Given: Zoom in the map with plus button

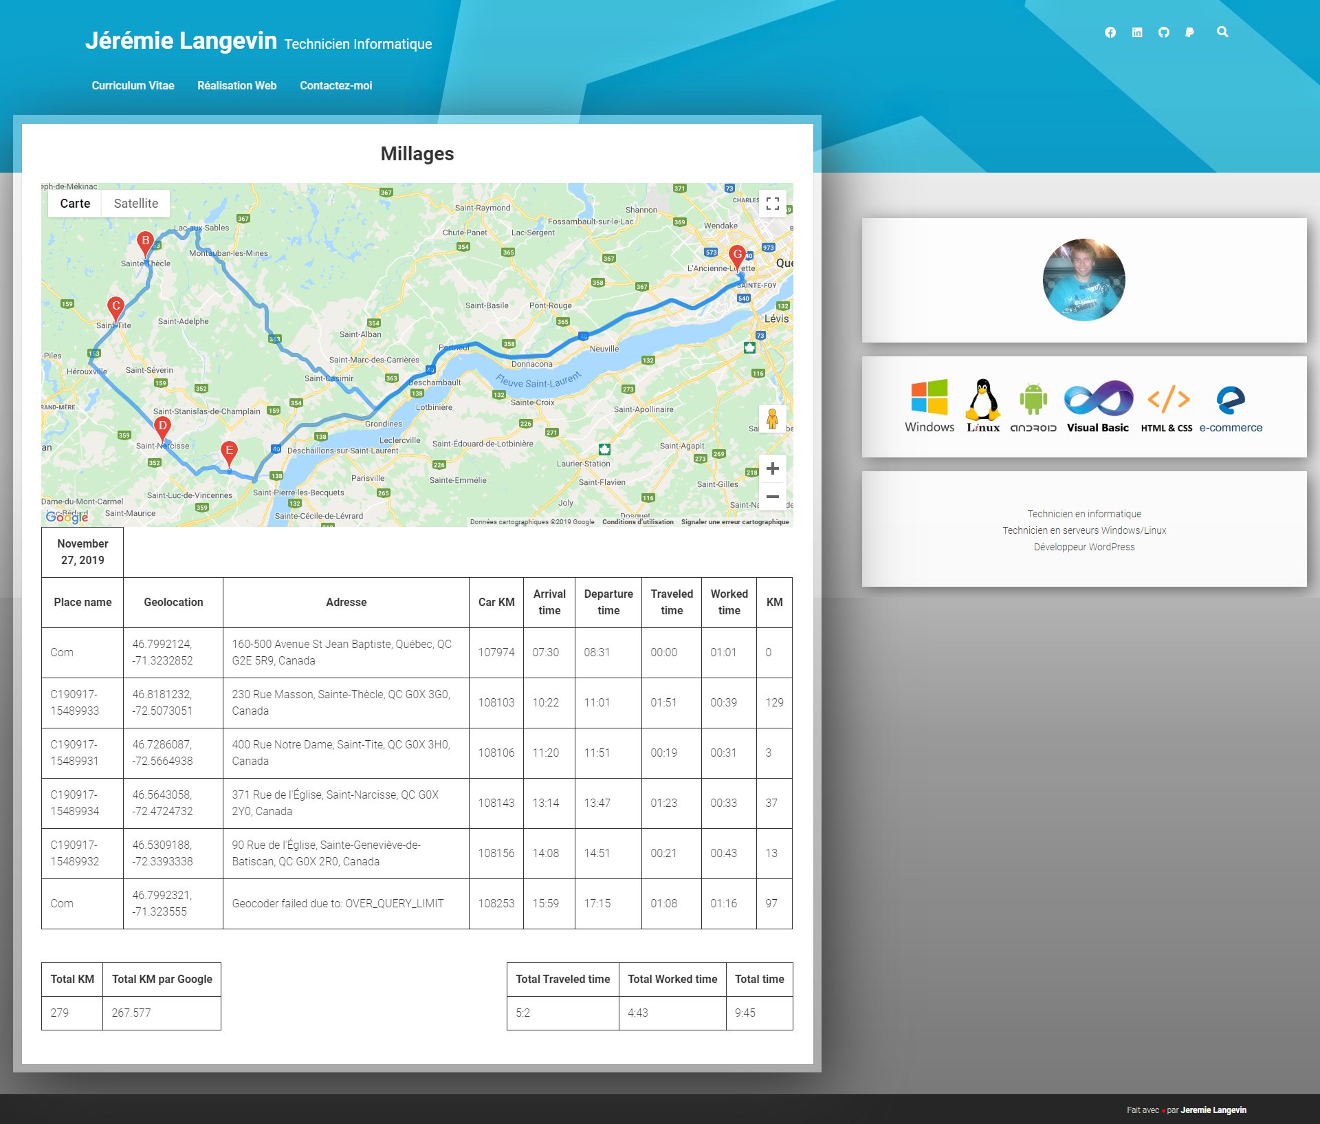Looking at the screenshot, I should (x=773, y=468).
